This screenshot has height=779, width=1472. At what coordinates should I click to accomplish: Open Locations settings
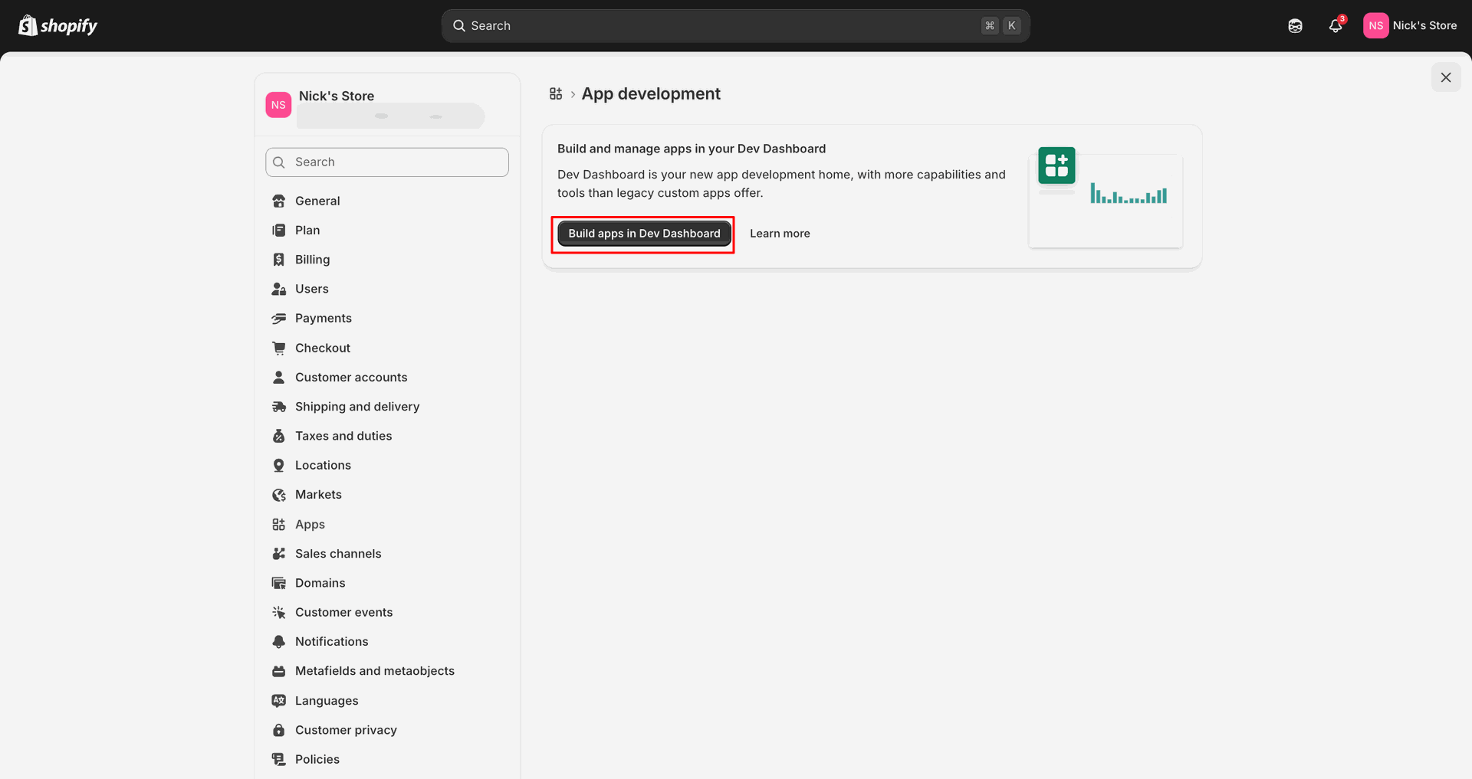[x=323, y=465]
